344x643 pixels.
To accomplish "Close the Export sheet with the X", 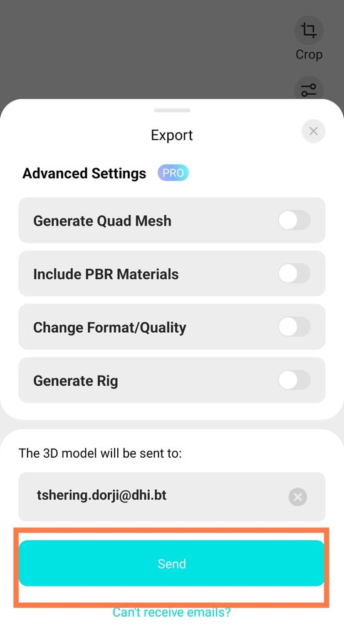I will pyautogui.click(x=313, y=131).
